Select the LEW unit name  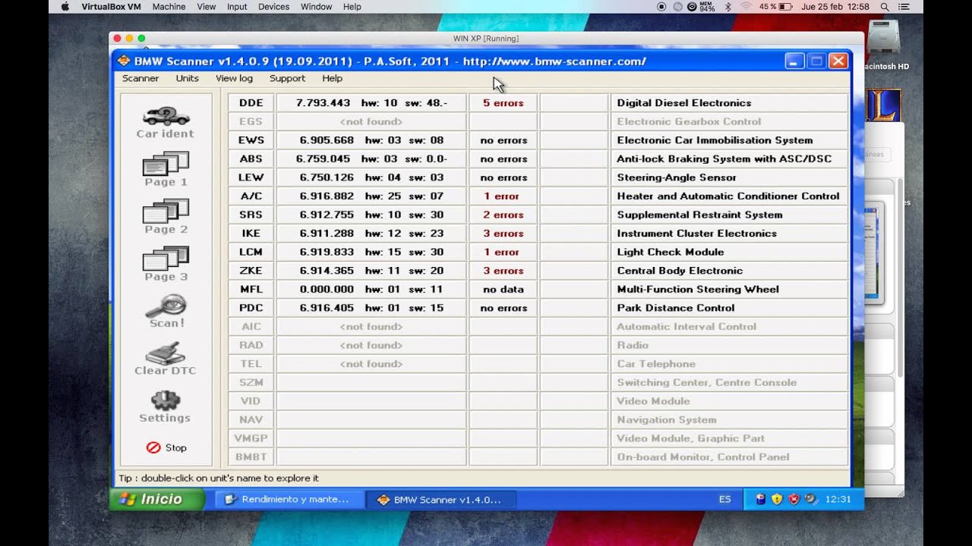251,177
